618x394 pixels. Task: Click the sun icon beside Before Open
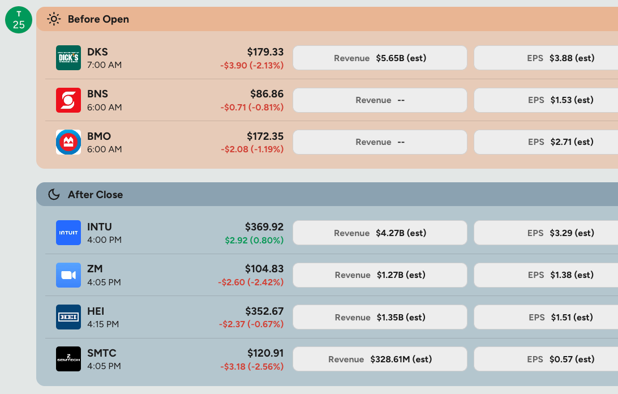pyautogui.click(x=54, y=19)
